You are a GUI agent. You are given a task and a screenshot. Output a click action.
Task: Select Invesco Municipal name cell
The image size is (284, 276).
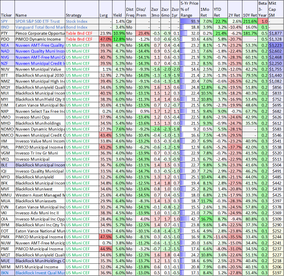[40, 159]
